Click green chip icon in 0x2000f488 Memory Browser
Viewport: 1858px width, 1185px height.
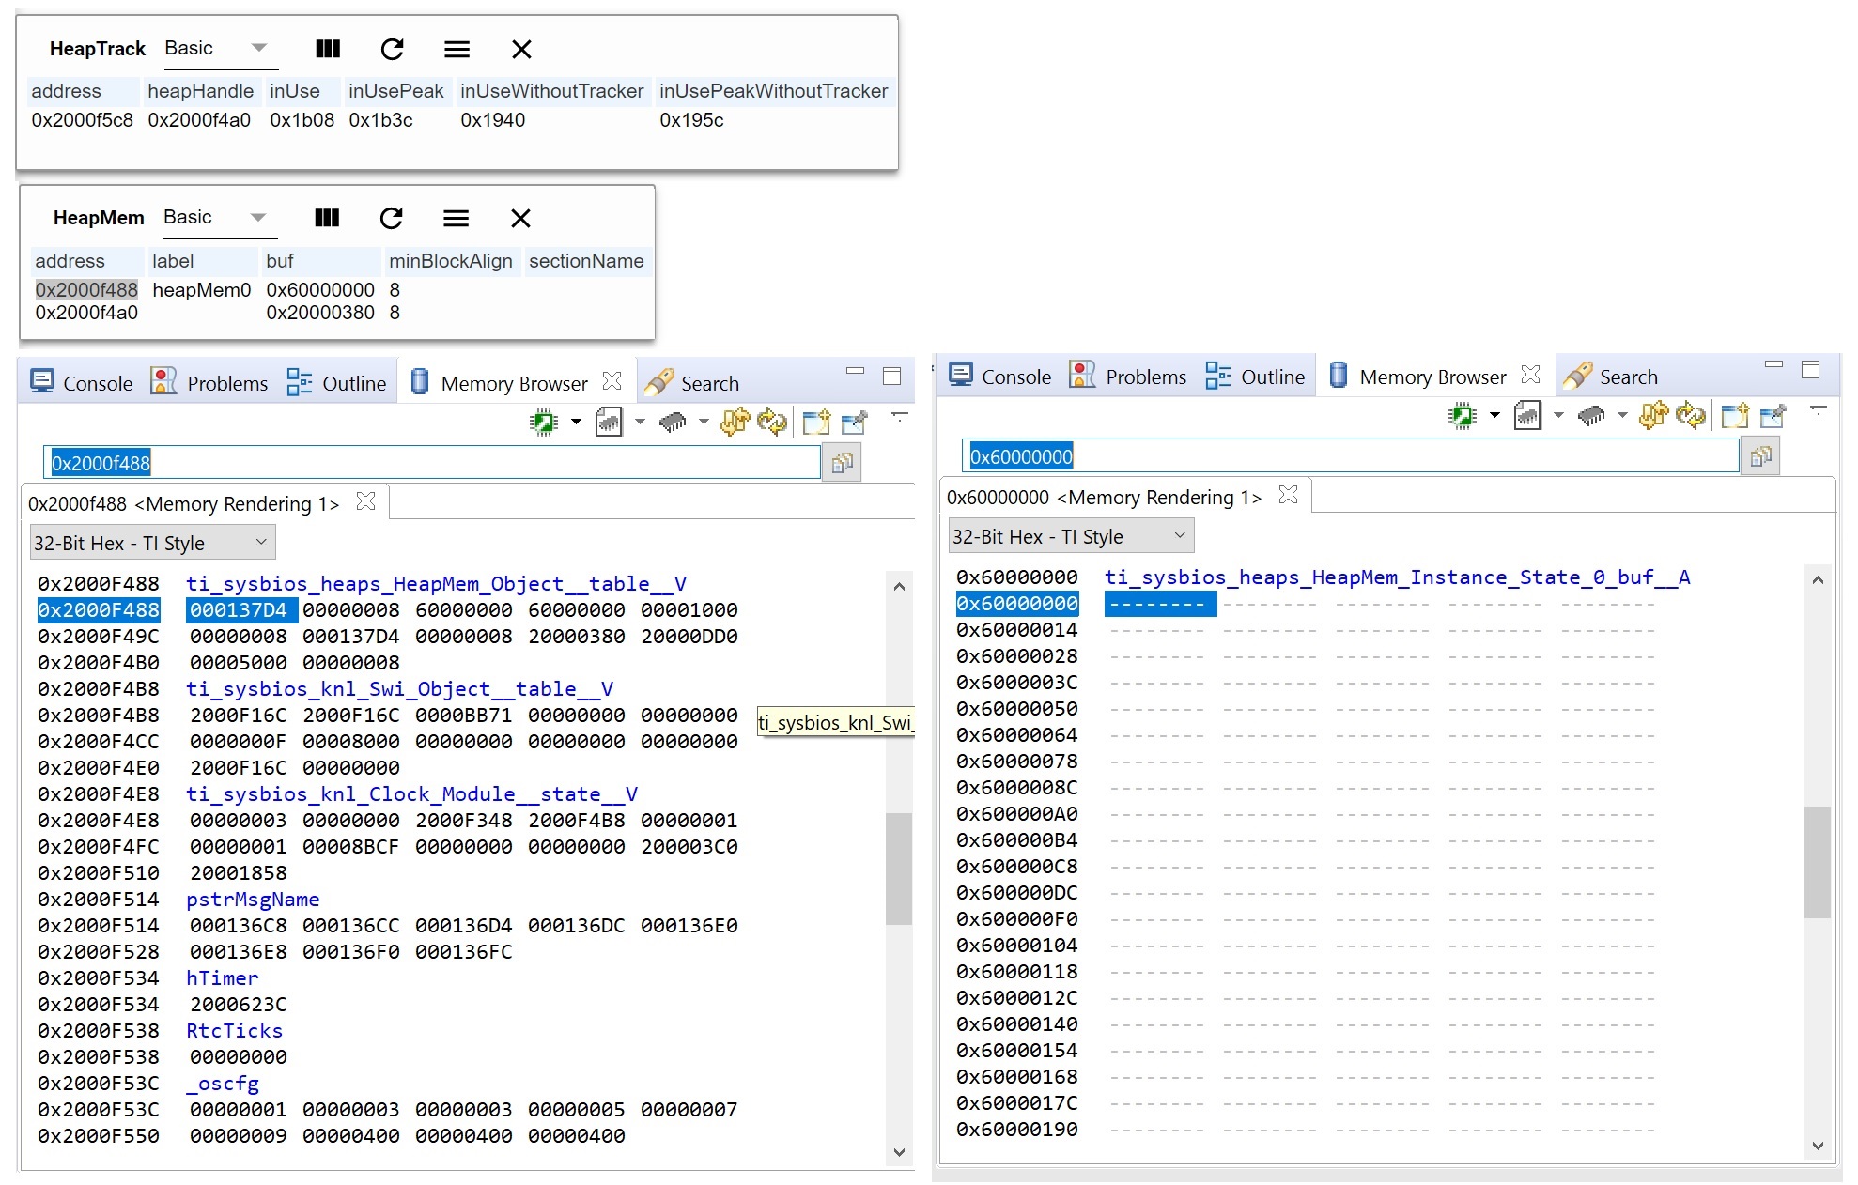[x=544, y=423]
